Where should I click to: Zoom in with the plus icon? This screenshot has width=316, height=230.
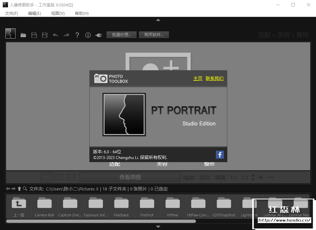[x=261, y=177]
